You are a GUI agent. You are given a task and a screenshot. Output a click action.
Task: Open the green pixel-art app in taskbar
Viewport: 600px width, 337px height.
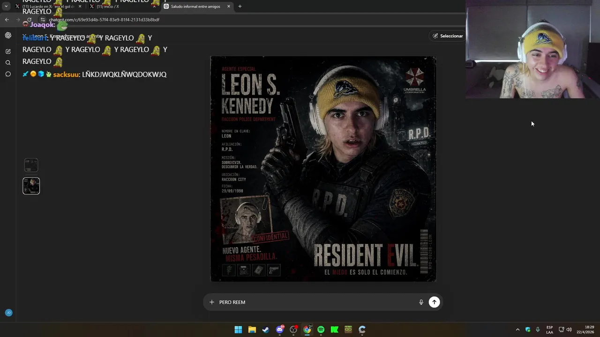[x=348, y=330]
